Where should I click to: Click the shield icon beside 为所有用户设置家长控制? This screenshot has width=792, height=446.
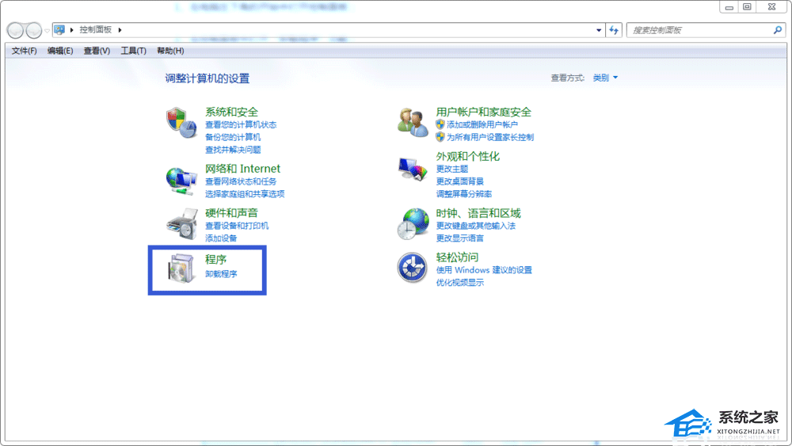(x=440, y=137)
